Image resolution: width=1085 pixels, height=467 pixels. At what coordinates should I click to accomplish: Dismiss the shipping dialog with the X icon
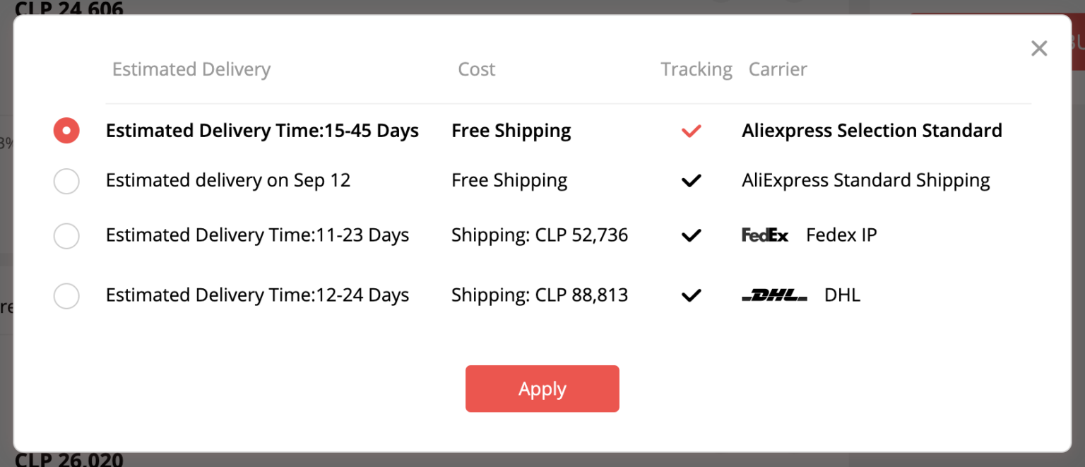[x=1039, y=48]
